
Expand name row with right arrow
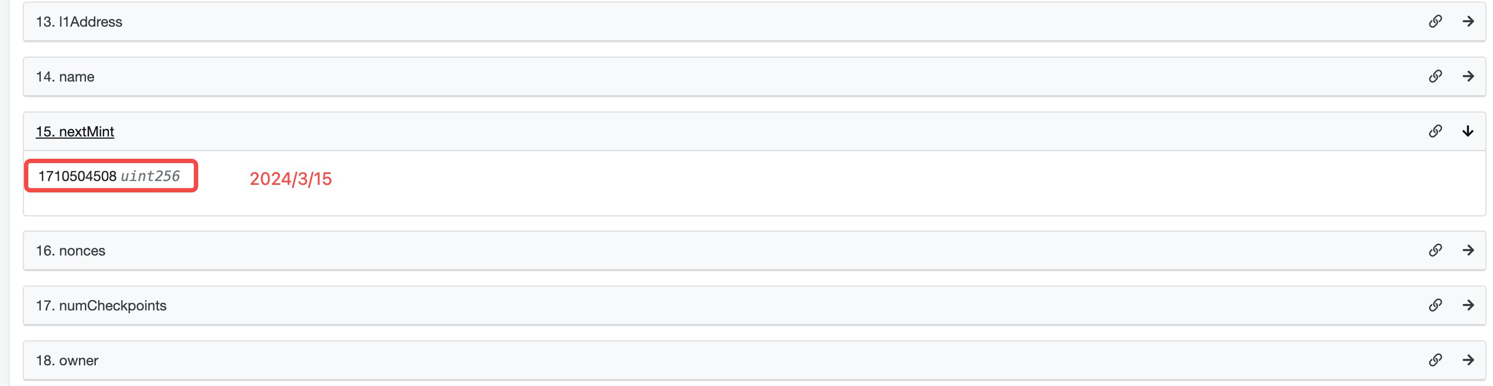click(1468, 77)
